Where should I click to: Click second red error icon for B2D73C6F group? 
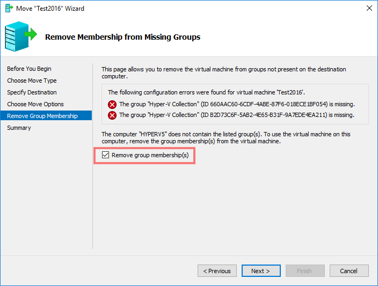(112, 115)
